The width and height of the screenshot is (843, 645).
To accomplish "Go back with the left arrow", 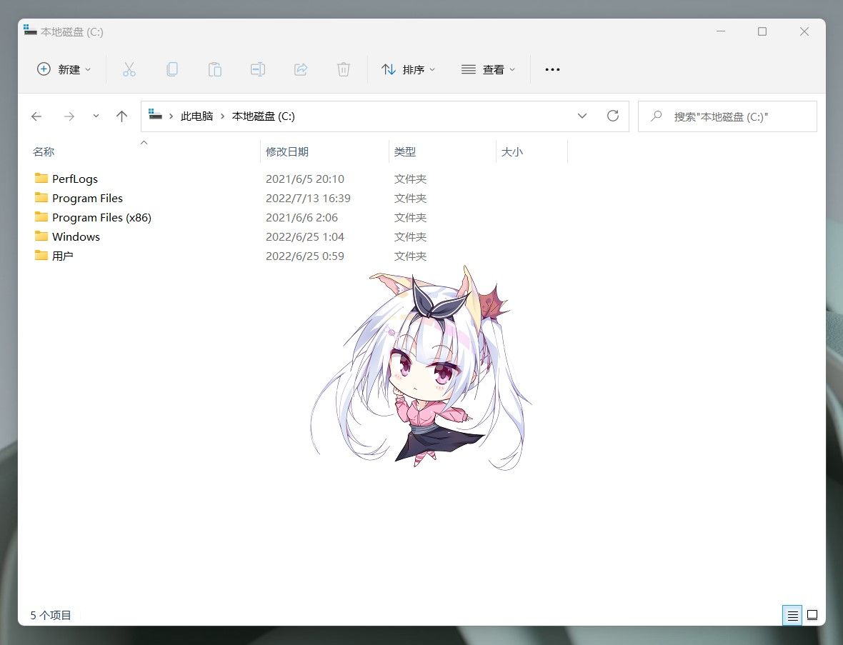I will click(36, 116).
